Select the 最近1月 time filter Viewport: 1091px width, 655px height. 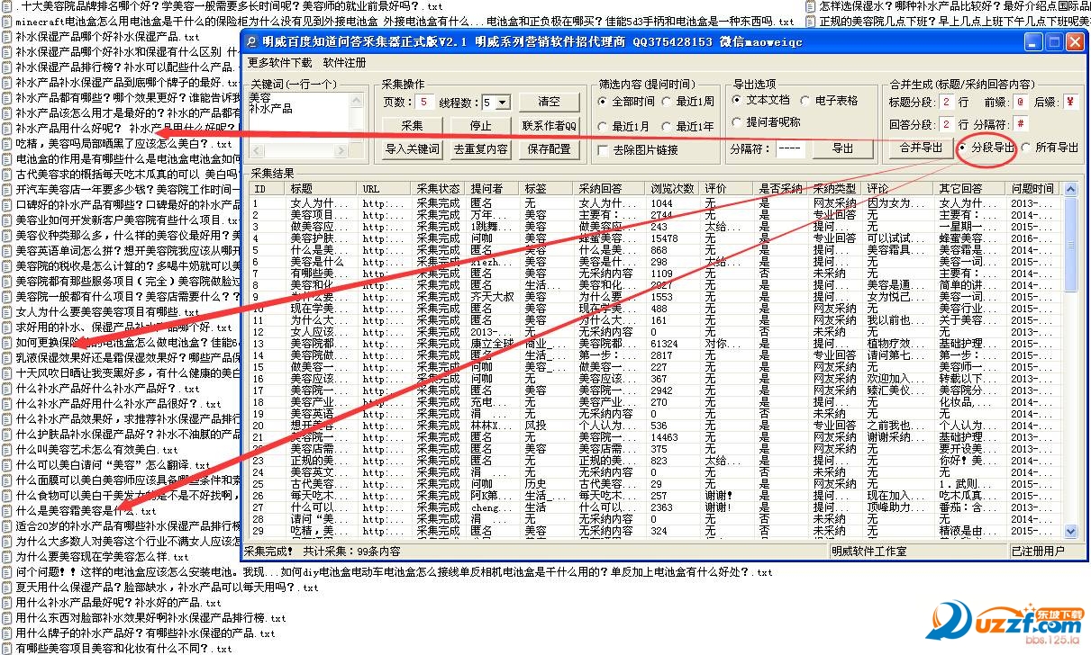point(604,127)
